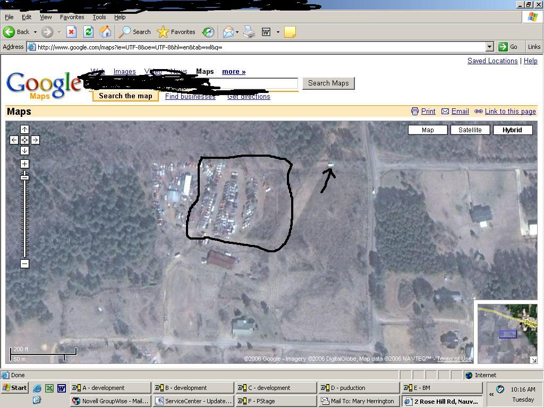The width and height of the screenshot is (544, 408).
Task: Open Saved Locations link
Action: [x=492, y=61]
